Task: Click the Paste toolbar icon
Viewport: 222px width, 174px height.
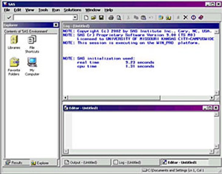Action: [x=143, y=18]
